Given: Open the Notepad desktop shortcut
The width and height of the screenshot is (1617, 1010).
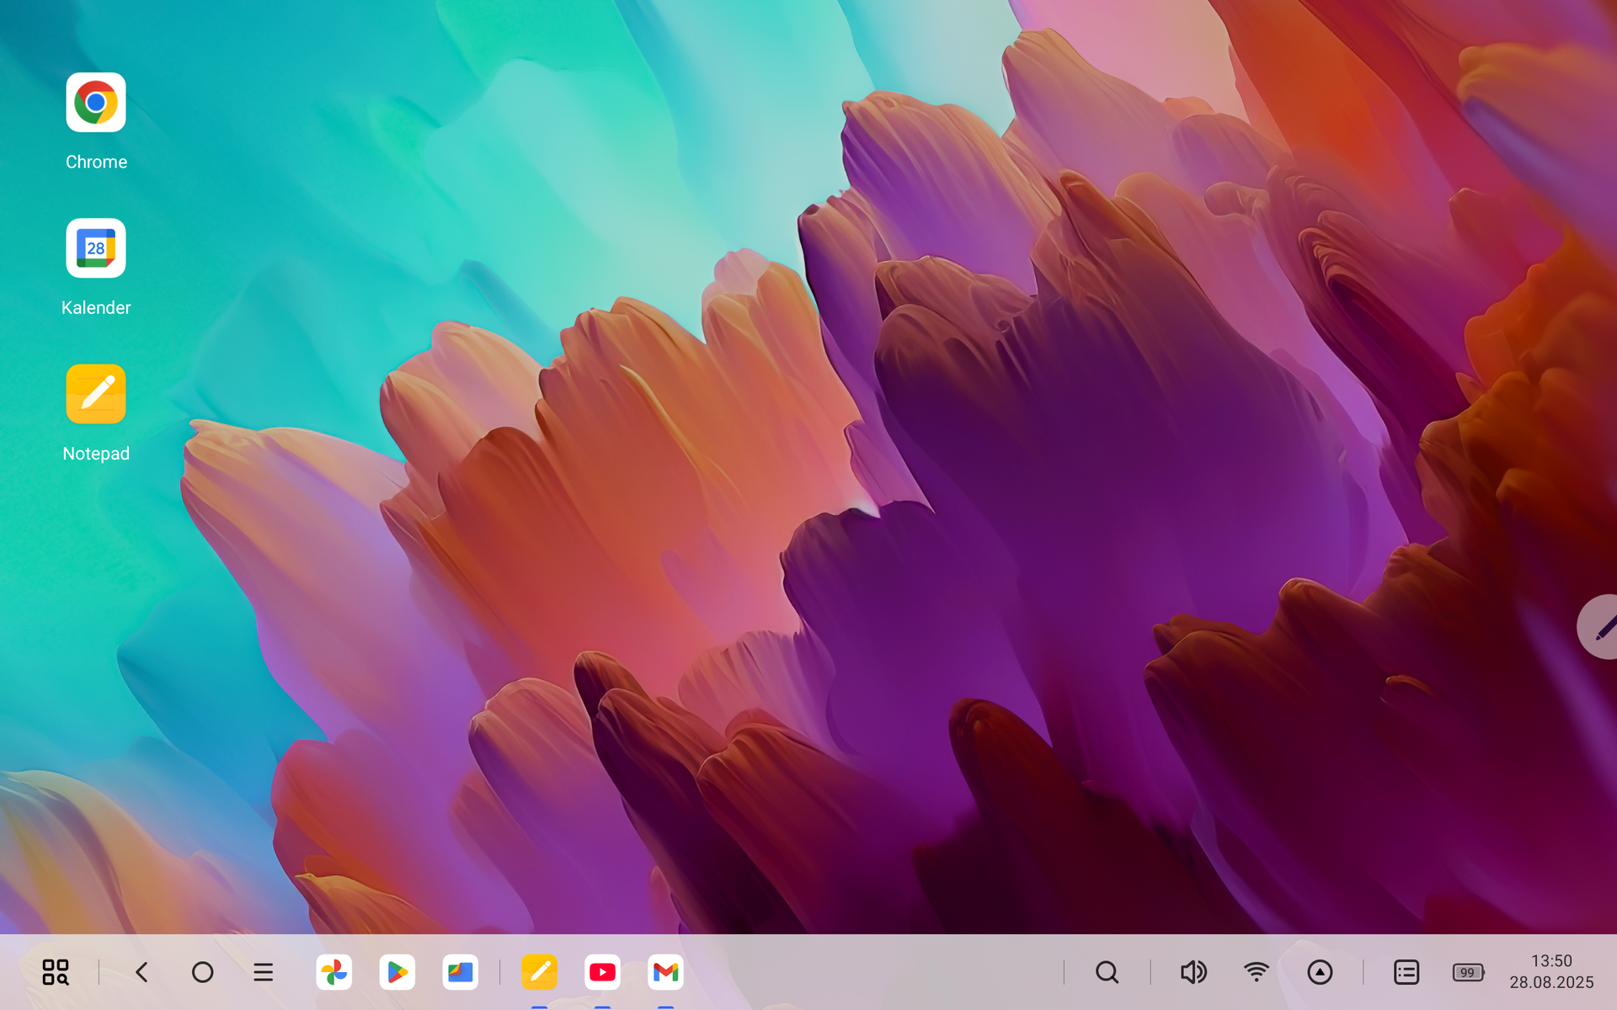Looking at the screenshot, I should [x=96, y=394].
